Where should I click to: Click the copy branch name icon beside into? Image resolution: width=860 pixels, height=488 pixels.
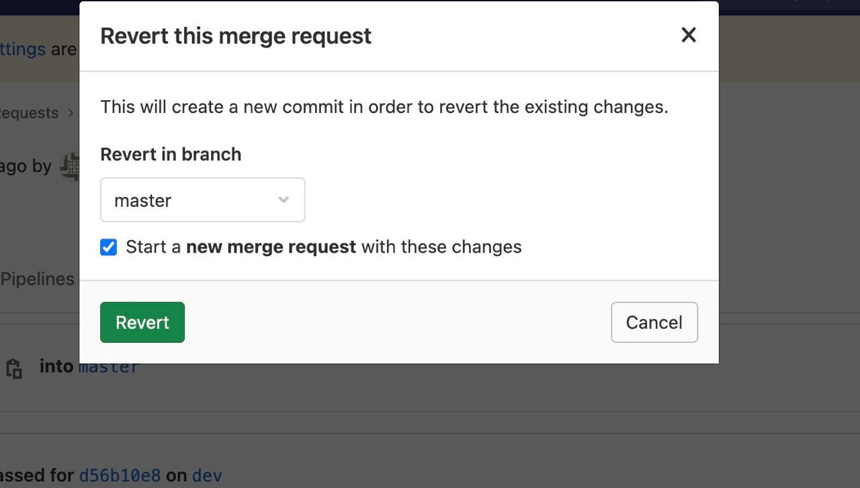point(14,368)
